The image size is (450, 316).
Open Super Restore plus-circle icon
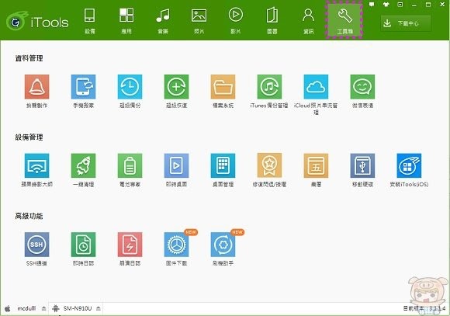pos(176,87)
